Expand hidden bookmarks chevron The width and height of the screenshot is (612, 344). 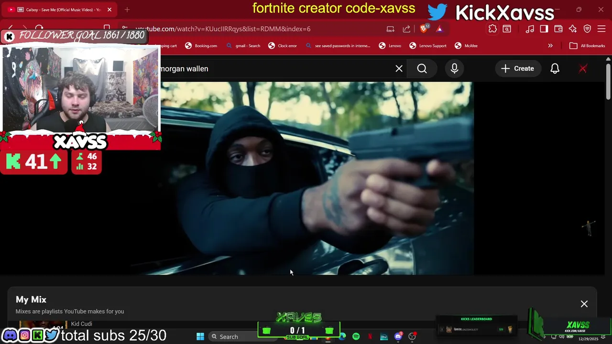[x=550, y=46]
